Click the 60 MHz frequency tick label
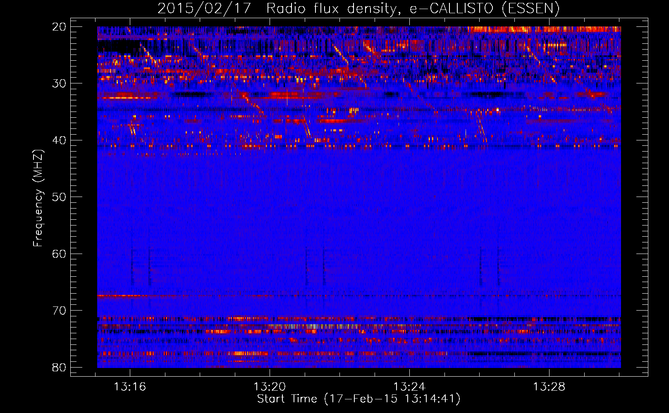 point(60,254)
